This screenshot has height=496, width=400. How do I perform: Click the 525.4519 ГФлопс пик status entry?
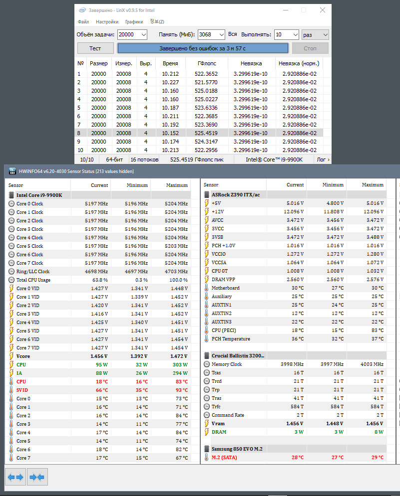pyautogui.click(x=197, y=160)
